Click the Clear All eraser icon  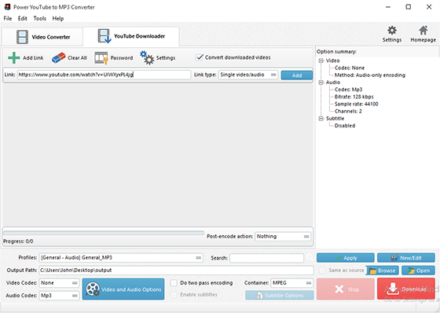tap(58, 58)
